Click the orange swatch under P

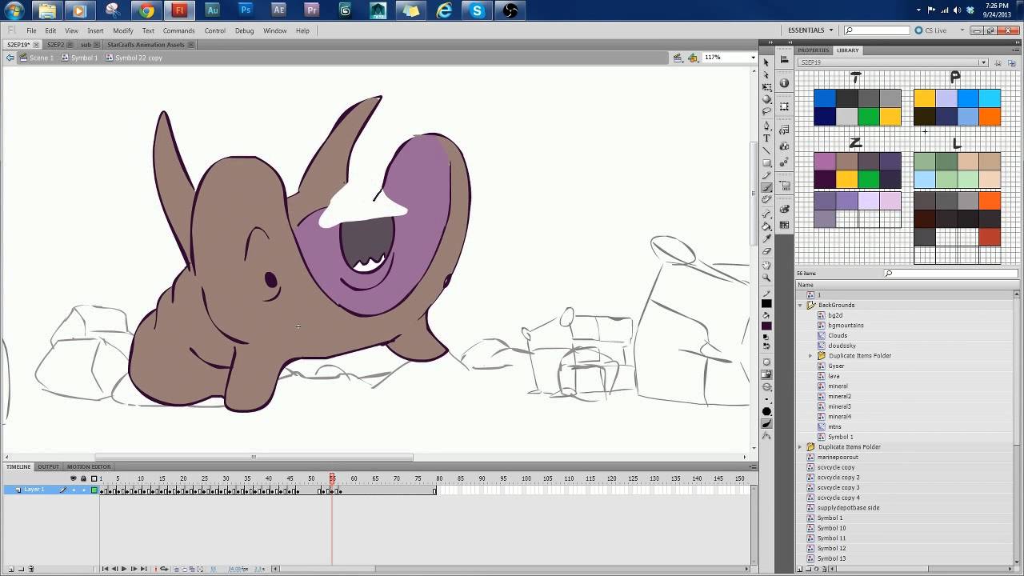pyautogui.click(x=990, y=117)
